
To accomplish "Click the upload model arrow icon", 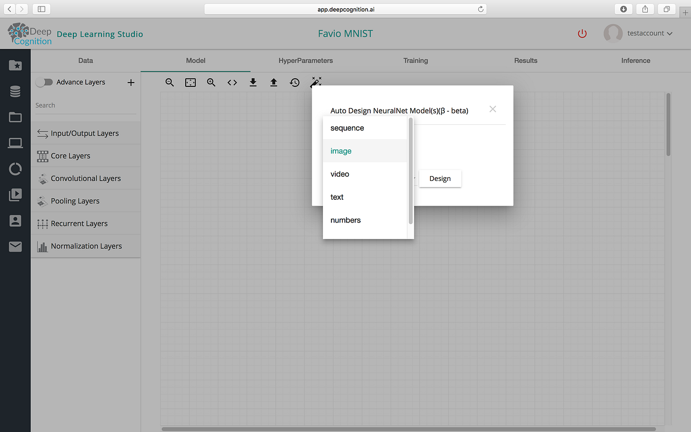I will [274, 83].
